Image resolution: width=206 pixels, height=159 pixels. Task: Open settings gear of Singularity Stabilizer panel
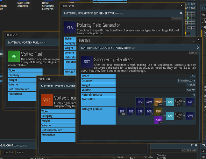click(197, 47)
